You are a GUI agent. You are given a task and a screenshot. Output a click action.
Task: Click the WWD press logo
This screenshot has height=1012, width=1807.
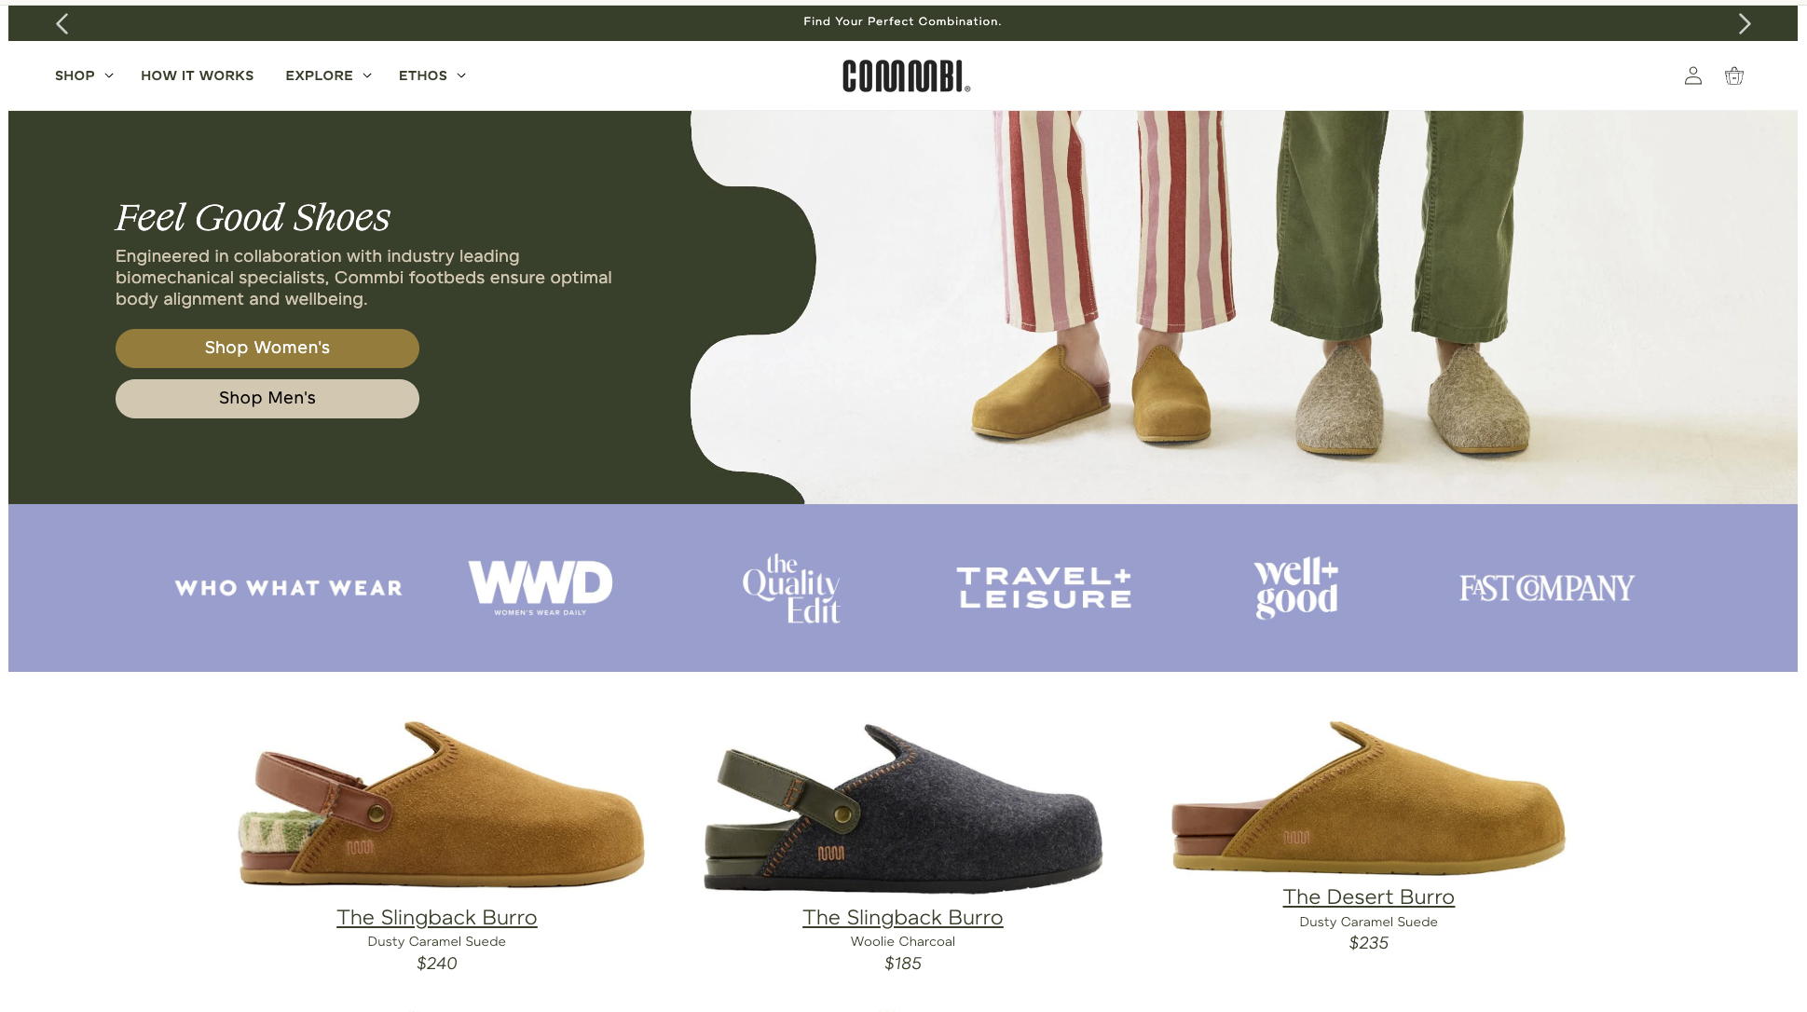[541, 587]
